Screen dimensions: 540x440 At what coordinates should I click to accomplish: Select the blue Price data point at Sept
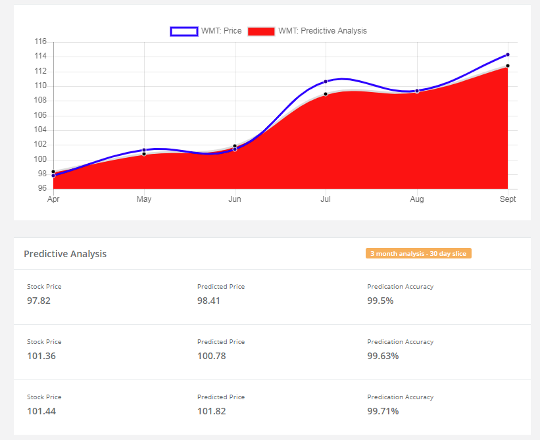coord(508,55)
